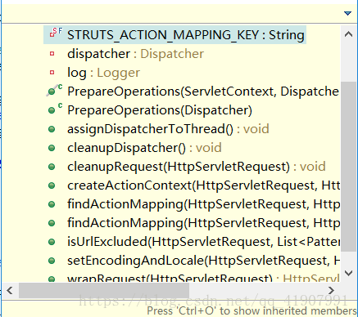Click the horizontal scrollbar thumb

(104, 290)
